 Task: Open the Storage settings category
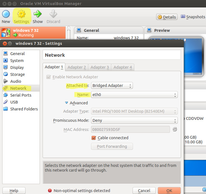pyautogui.click(x=17, y=74)
